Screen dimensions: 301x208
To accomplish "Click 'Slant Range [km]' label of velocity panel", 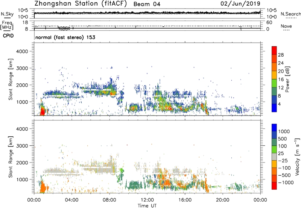I will click(11, 157).
